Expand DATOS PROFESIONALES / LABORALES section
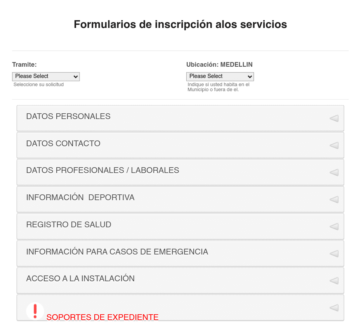361x322 pixels. pos(180,172)
